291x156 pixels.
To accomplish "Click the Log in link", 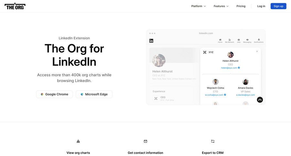I will 261,6.
